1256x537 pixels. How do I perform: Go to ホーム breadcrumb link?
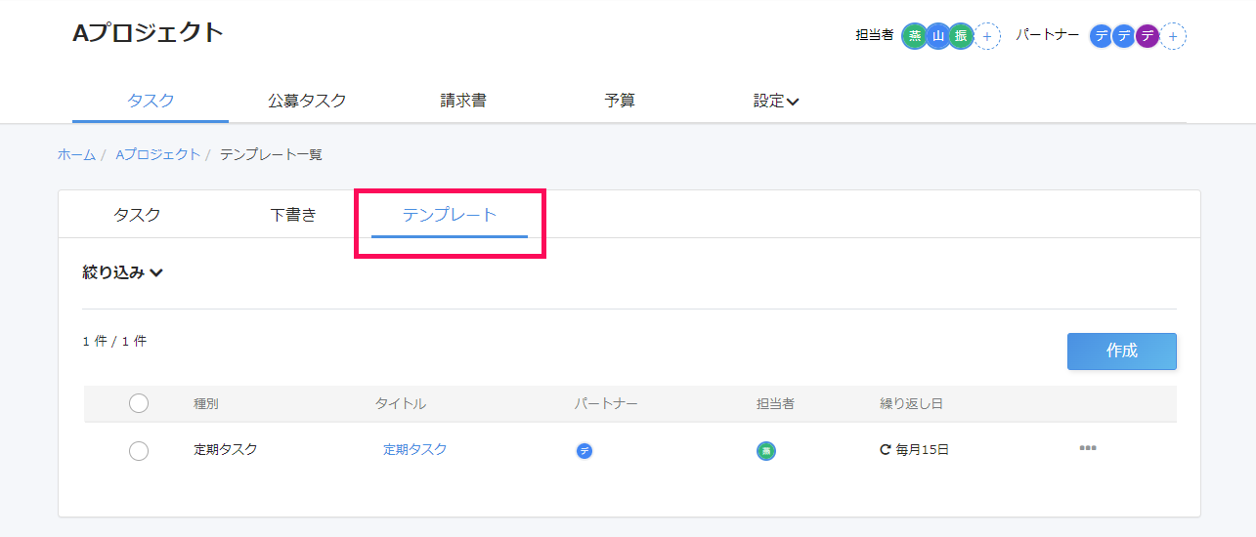click(76, 154)
